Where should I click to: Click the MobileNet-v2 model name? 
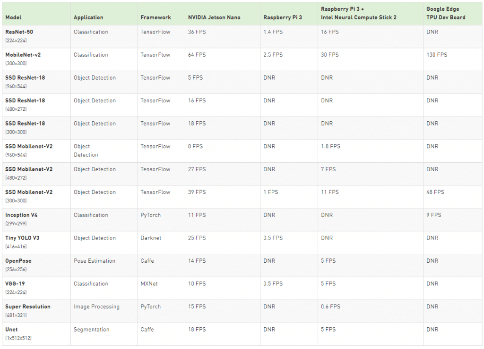pos(23,55)
